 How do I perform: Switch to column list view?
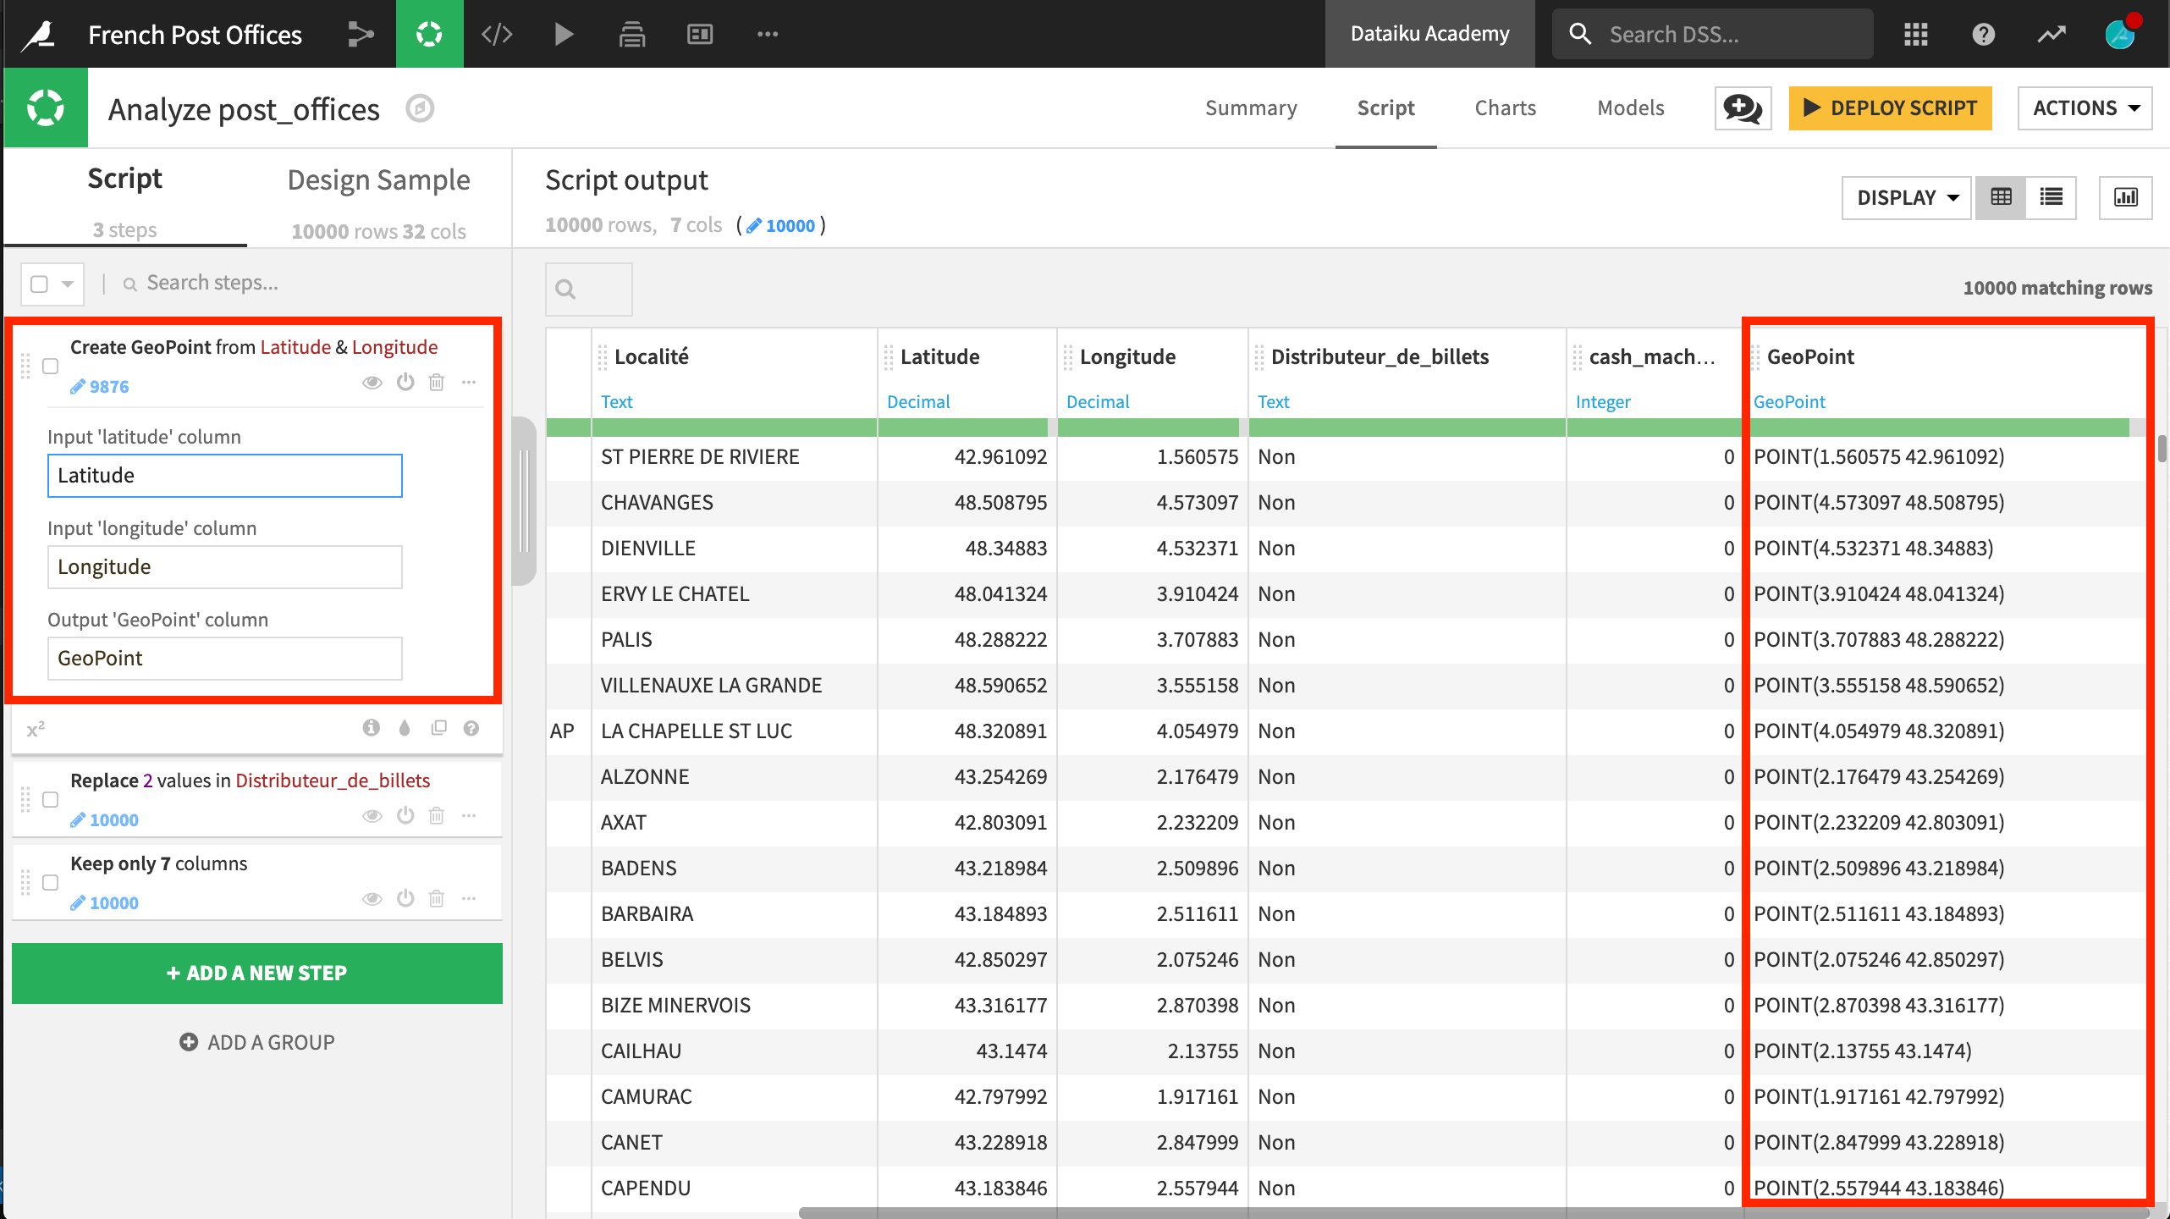2051,197
